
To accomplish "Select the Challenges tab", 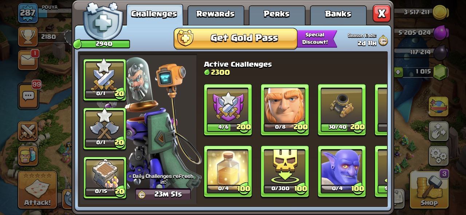I will [154, 15].
